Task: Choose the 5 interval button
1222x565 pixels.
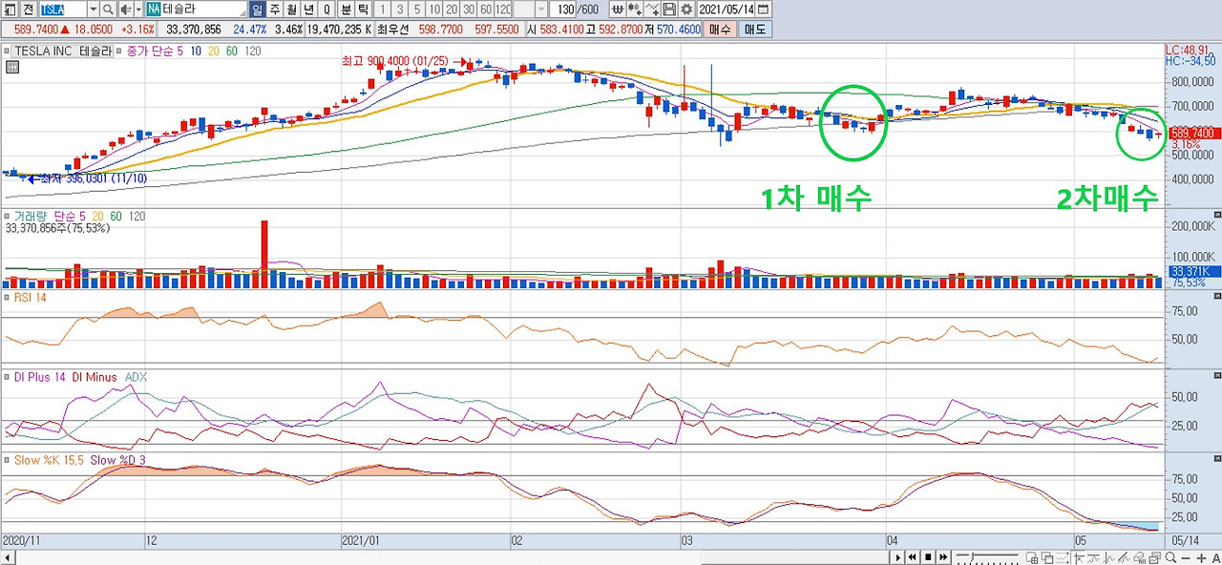Action: coord(417,10)
